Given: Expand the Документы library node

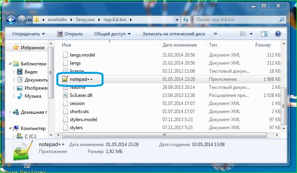Looking at the screenshot, I should (14, 80).
